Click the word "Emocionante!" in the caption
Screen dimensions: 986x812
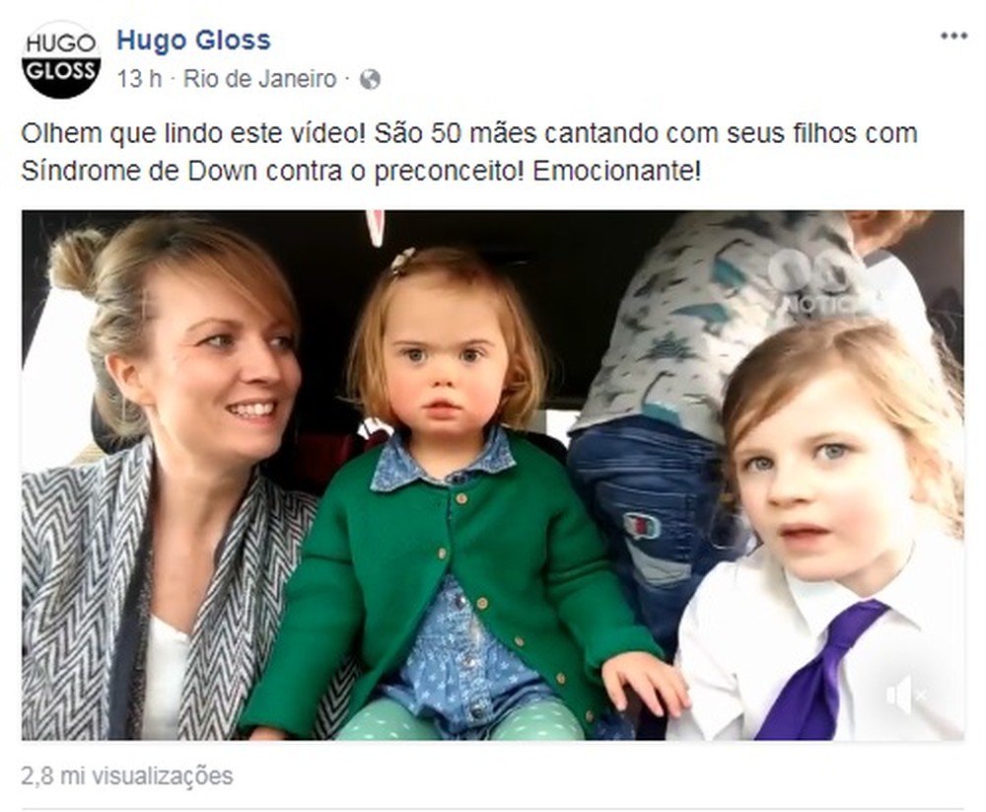(x=616, y=172)
